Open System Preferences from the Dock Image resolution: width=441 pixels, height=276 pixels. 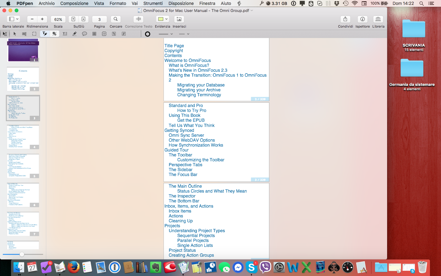[x=279, y=267]
